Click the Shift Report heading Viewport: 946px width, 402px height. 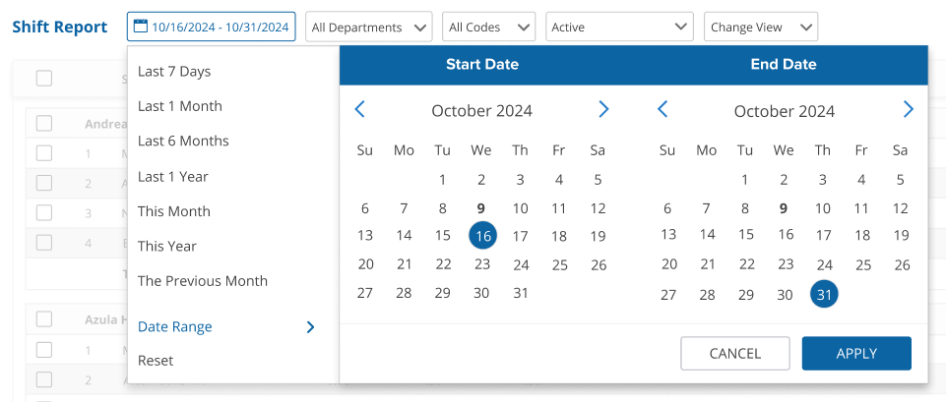click(60, 28)
